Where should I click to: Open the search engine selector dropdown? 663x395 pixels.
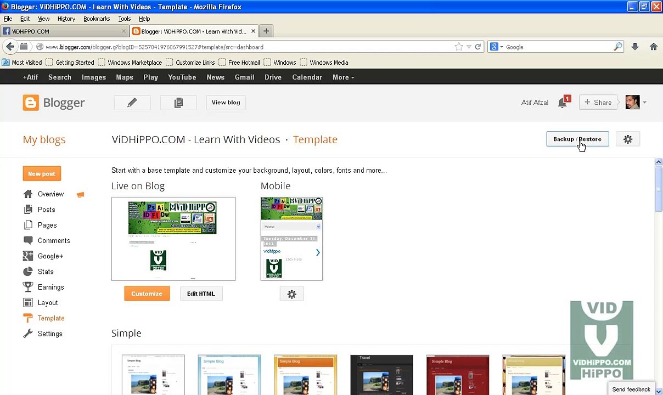click(x=496, y=47)
